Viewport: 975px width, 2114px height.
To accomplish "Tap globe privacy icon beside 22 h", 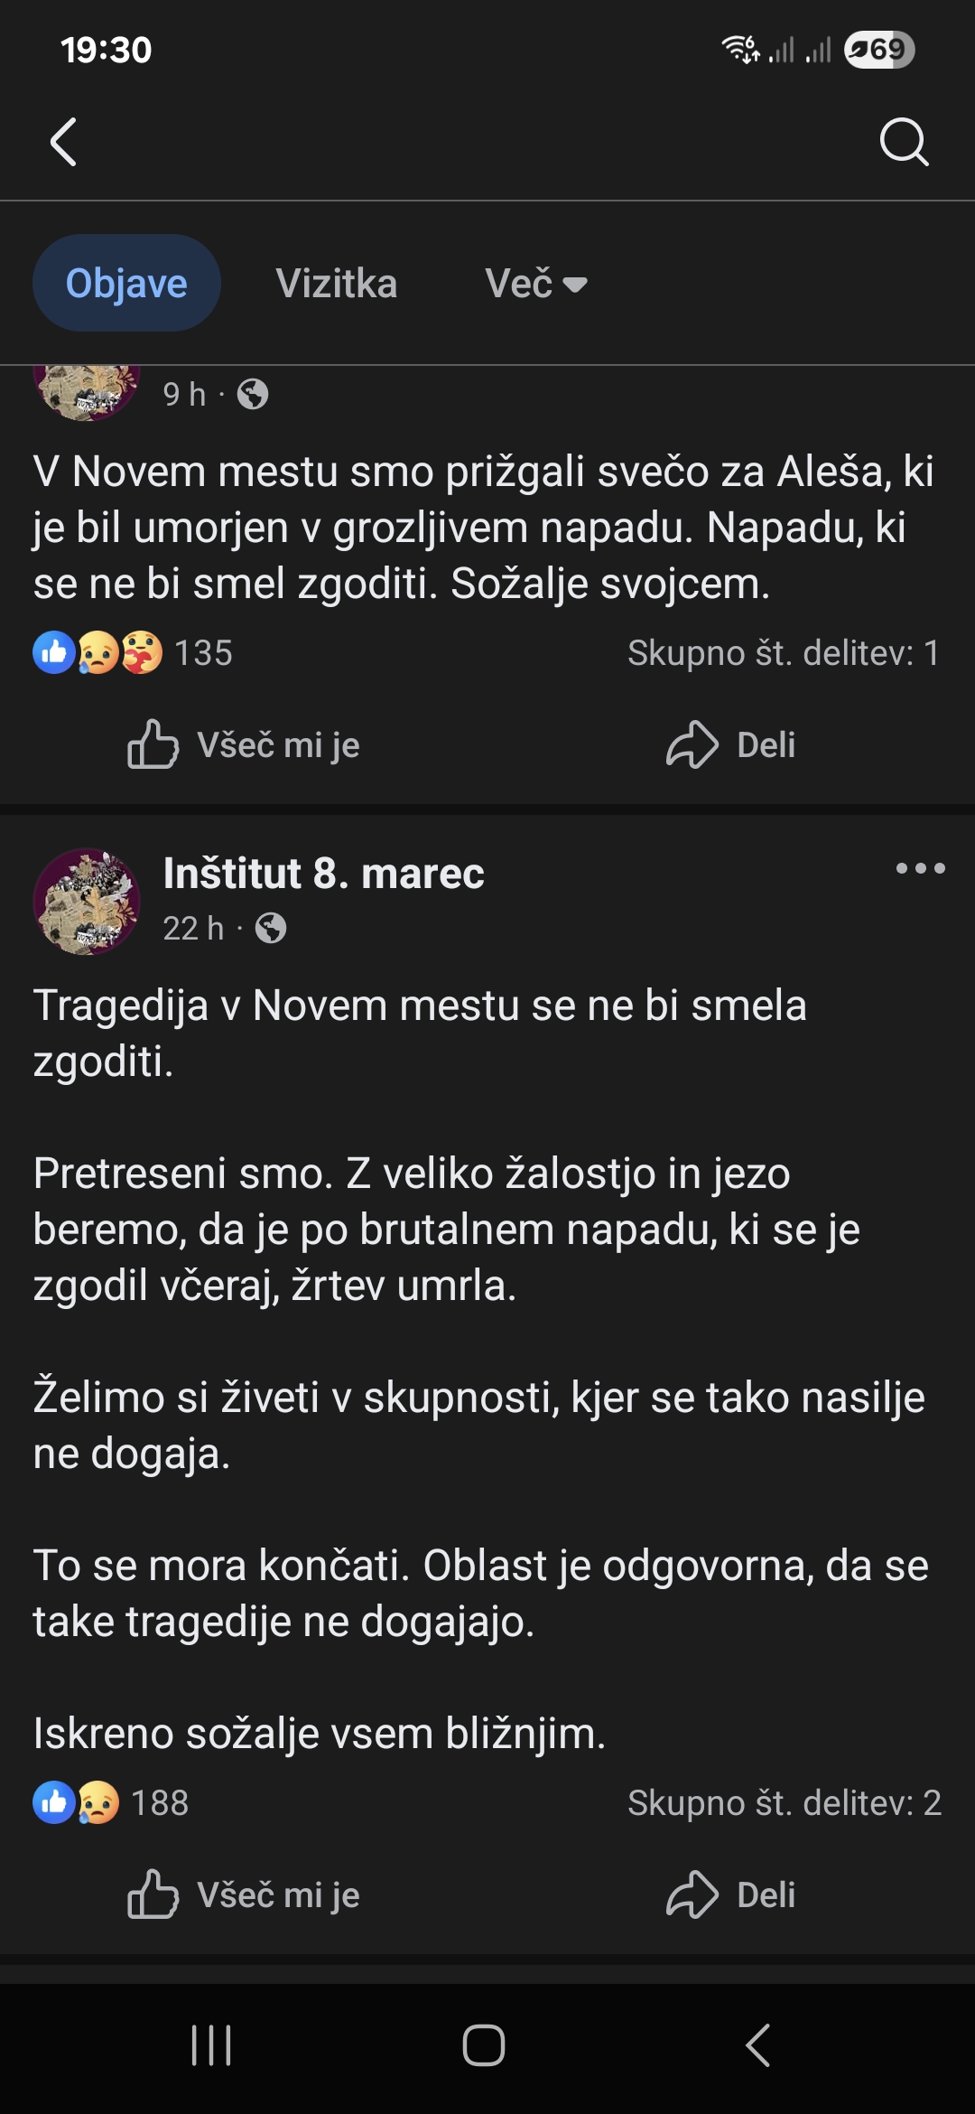I will [x=271, y=928].
